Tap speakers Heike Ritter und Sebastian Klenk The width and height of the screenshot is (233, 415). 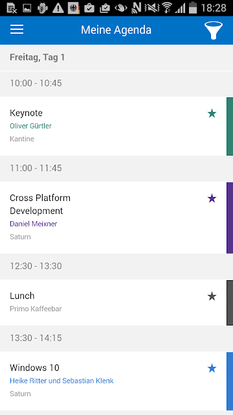(x=61, y=381)
